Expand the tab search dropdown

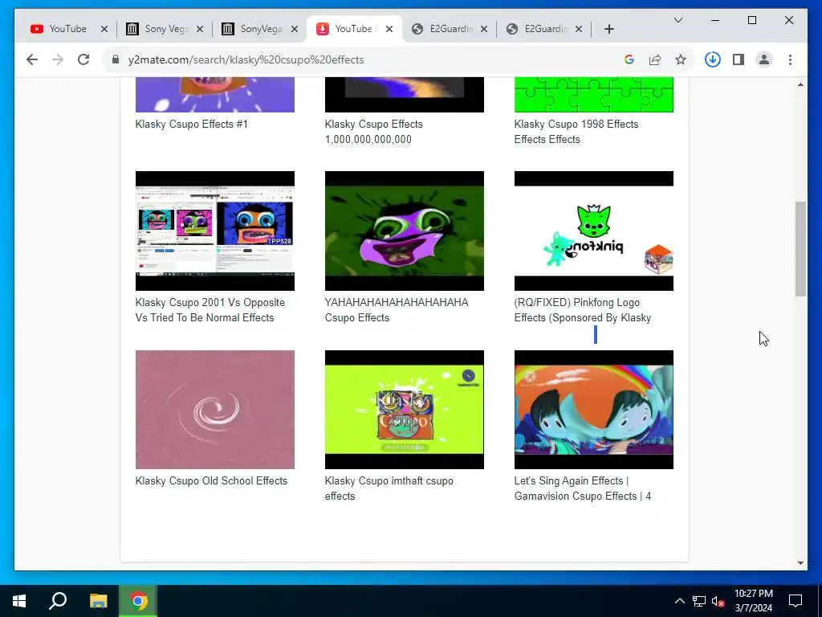coord(678,20)
